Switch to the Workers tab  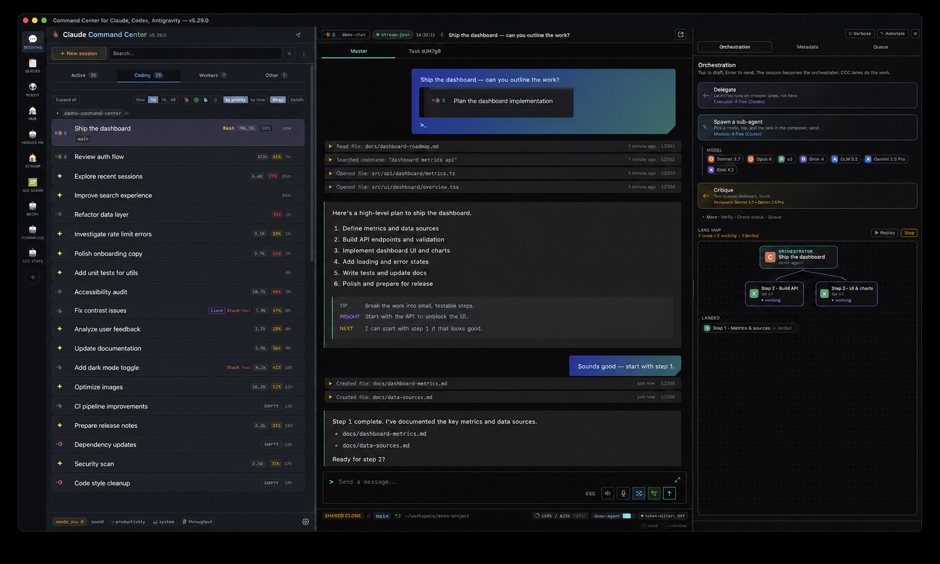click(x=213, y=75)
